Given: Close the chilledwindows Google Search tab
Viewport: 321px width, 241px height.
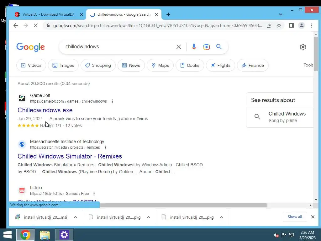Looking at the screenshot, I should (x=156, y=14).
